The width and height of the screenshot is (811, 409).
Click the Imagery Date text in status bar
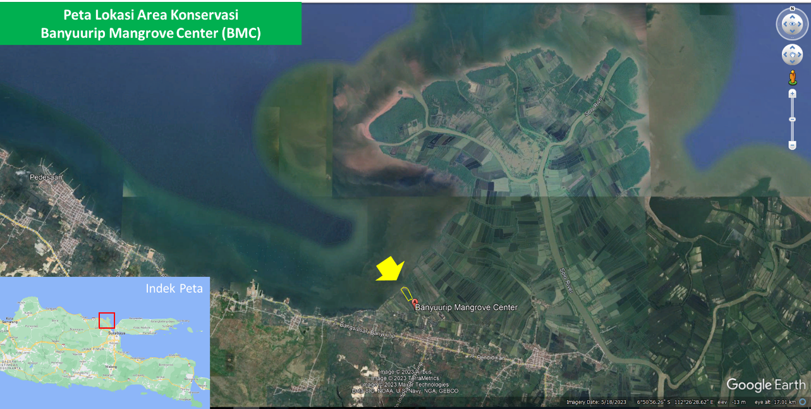pos(597,402)
